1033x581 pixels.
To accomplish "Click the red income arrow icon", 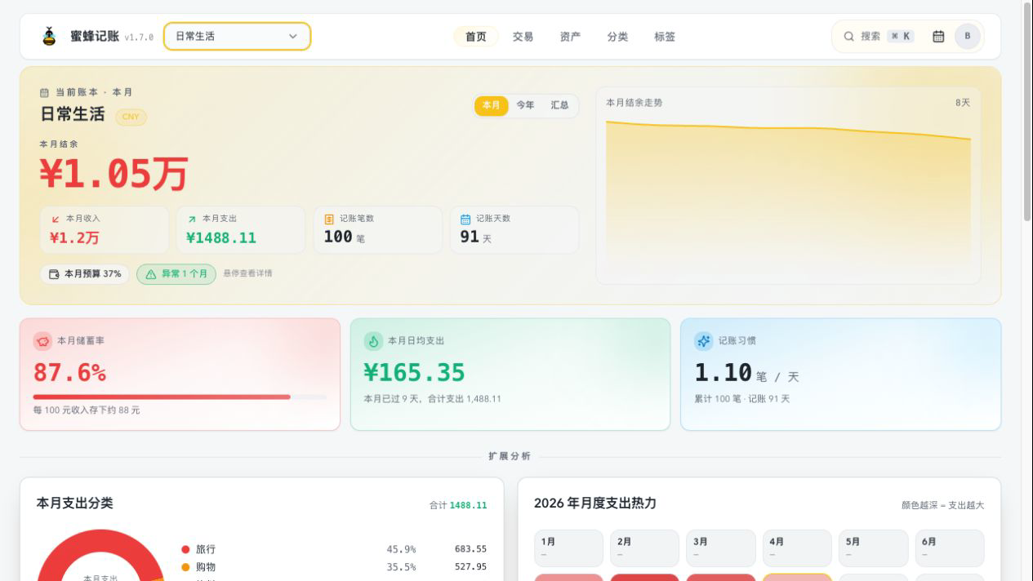I will click(56, 219).
